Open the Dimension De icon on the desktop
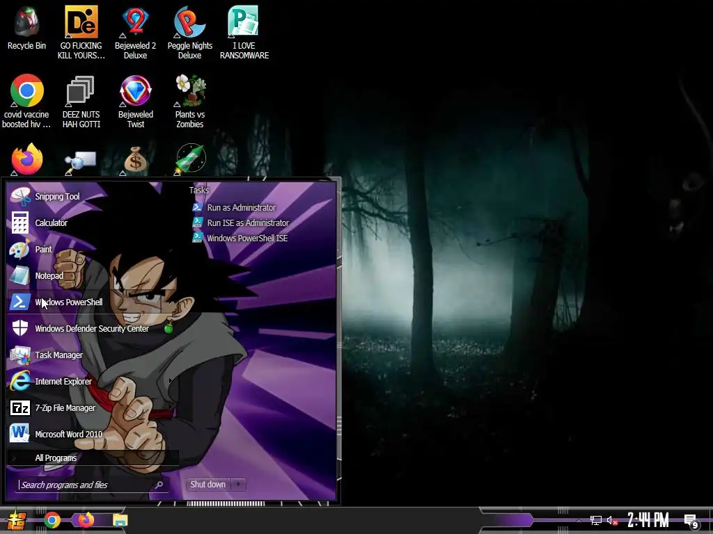The height and width of the screenshot is (534, 713). (x=81, y=32)
